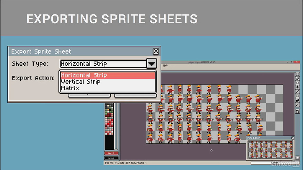Image resolution: width=303 pixels, height=170 pixels.
Task: Select the rectangle shape tool
Action: click(x=297, y=96)
